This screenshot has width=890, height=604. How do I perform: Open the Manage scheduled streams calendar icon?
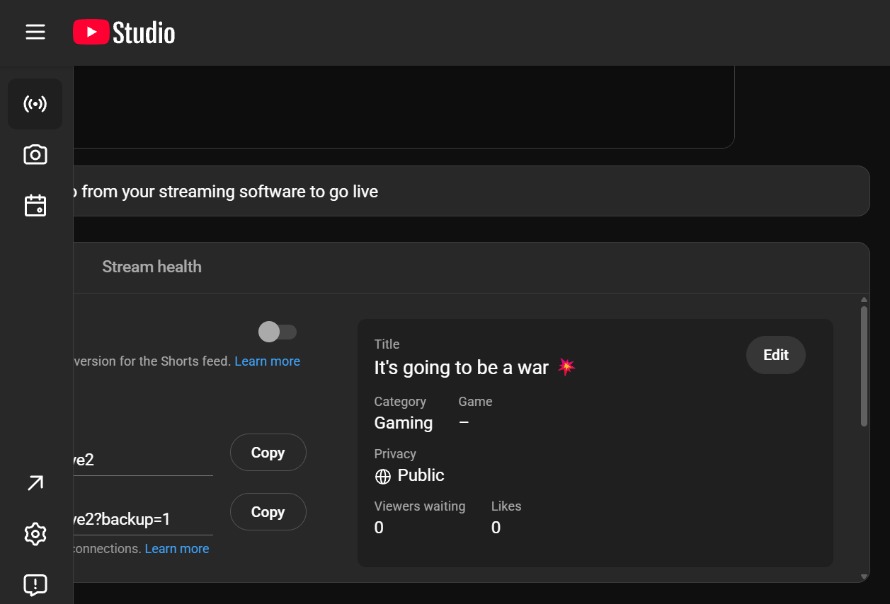(x=35, y=205)
